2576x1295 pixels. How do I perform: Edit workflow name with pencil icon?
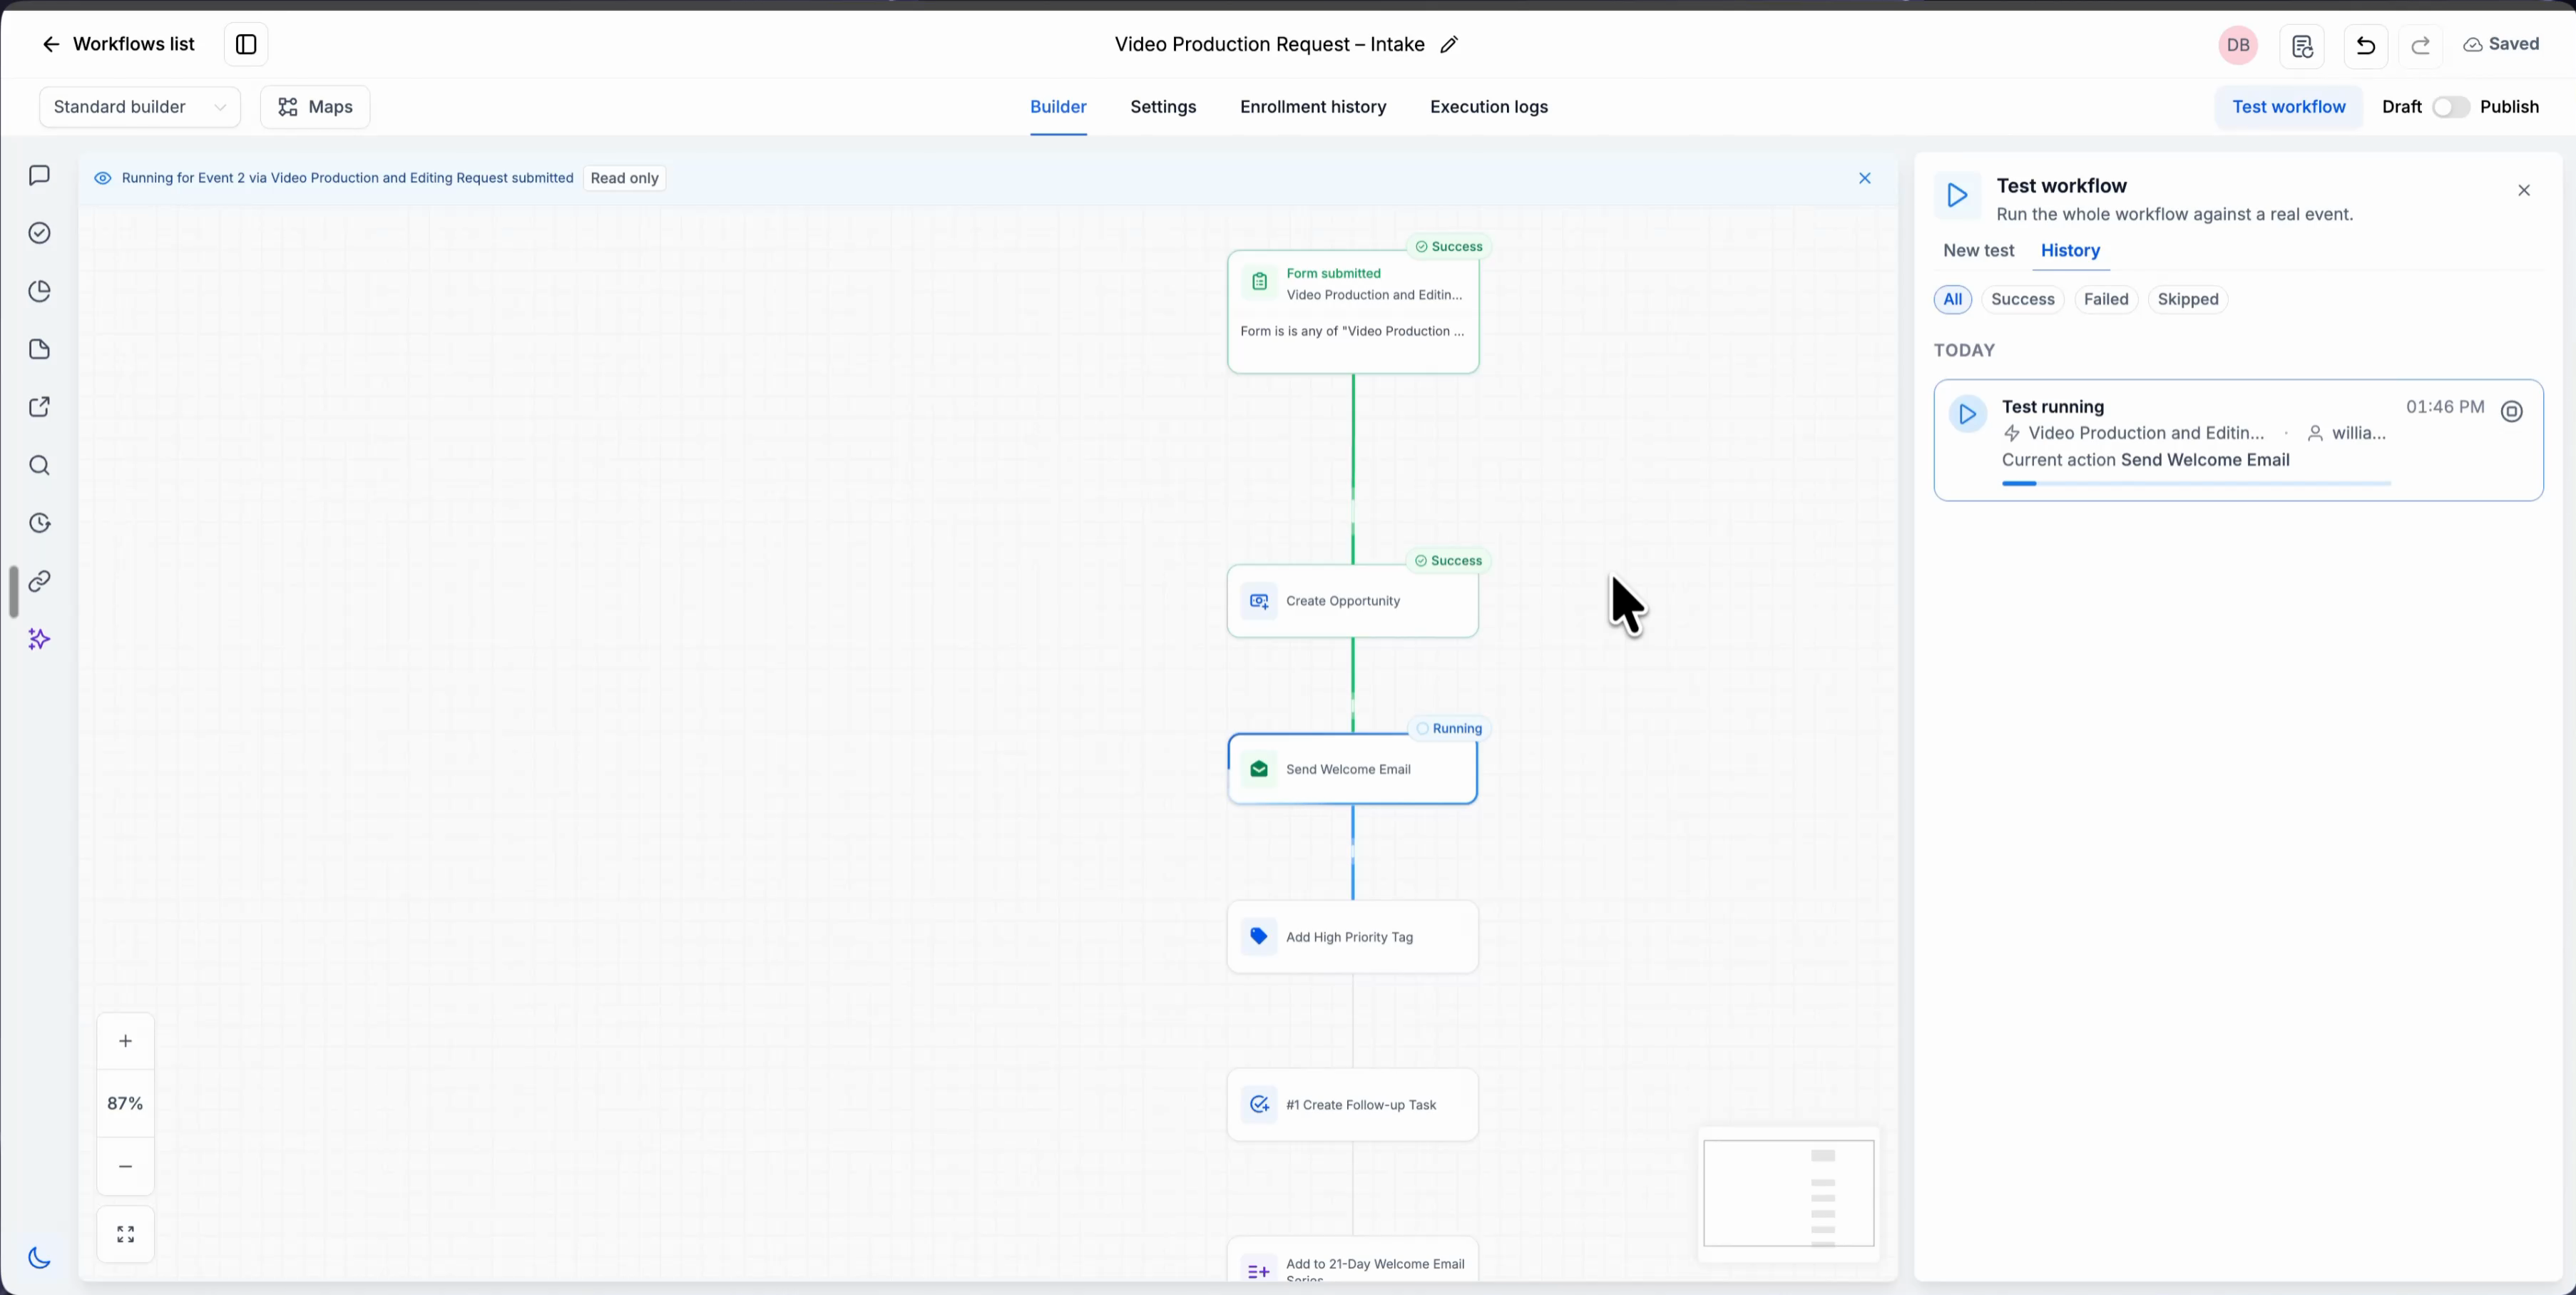[1449, 44]
